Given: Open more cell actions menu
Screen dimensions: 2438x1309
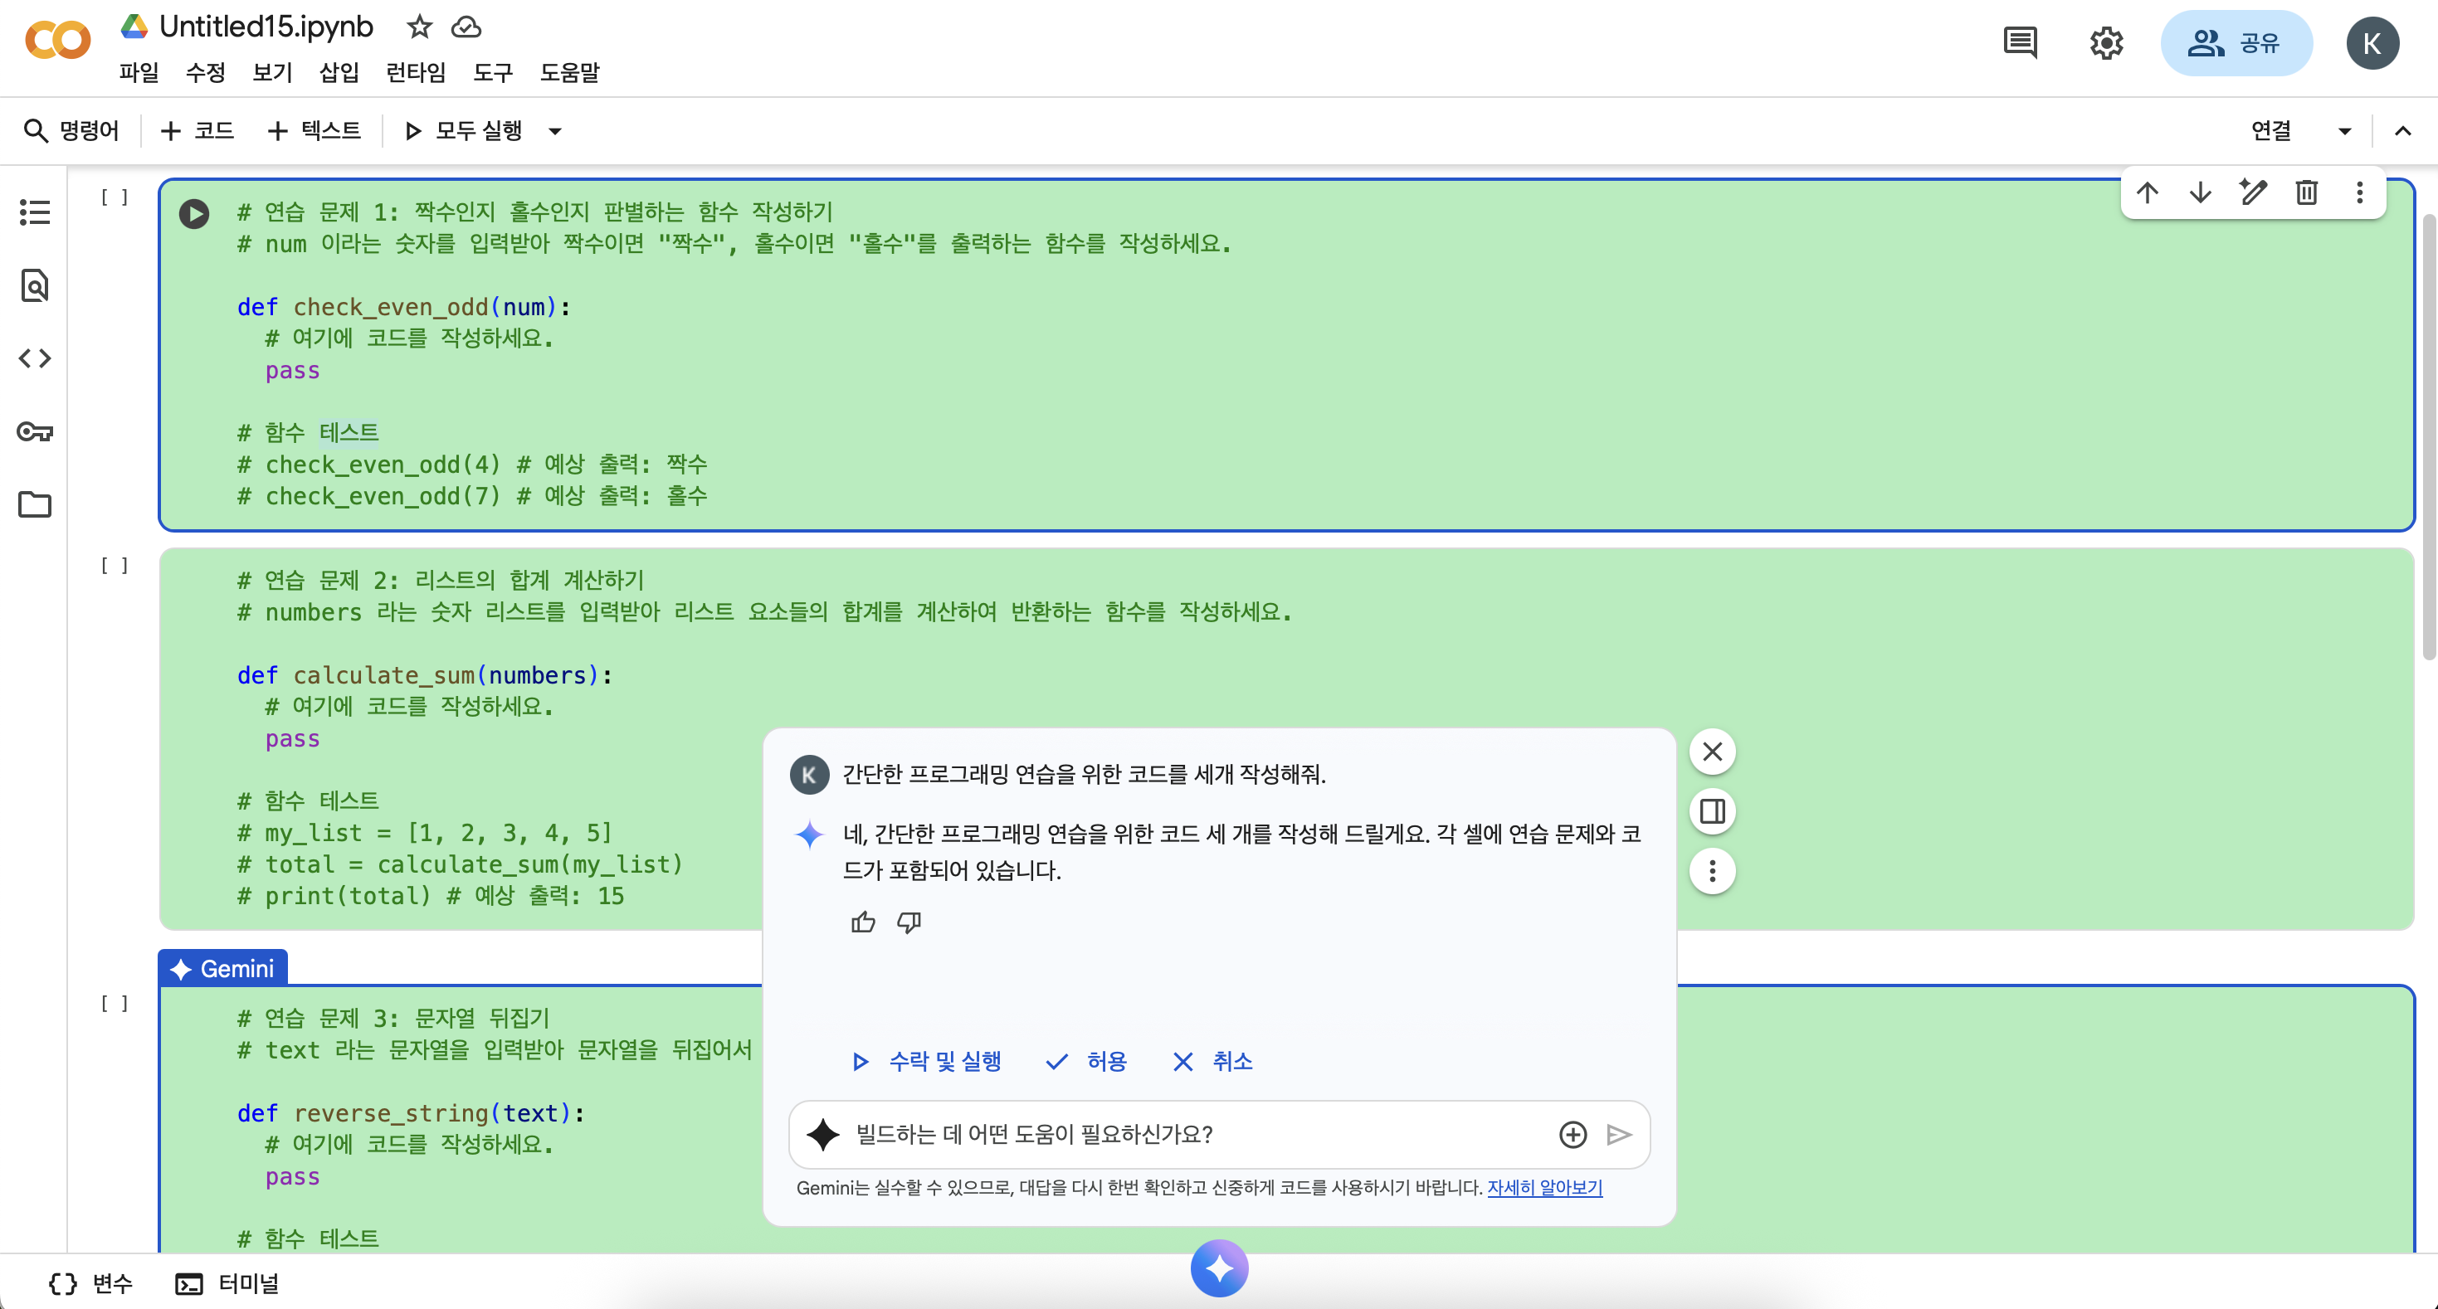Looking at the screenshot, I should click(x=2359, y=193).
